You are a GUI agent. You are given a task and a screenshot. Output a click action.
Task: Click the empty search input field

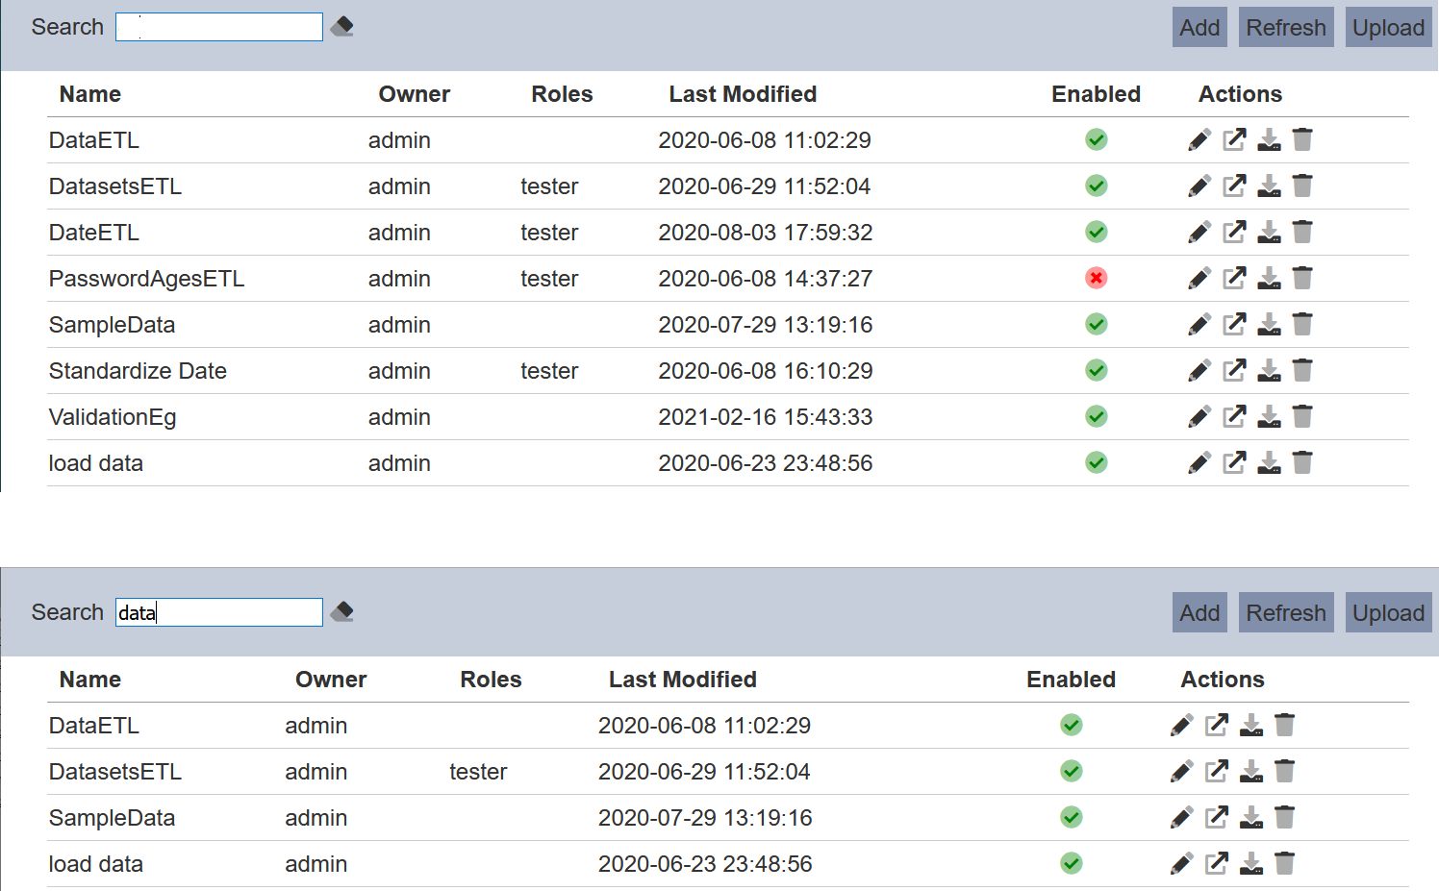(219, 27)
